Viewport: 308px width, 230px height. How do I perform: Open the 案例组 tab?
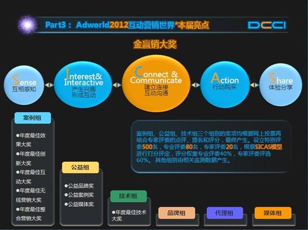[x=33, y=118]
